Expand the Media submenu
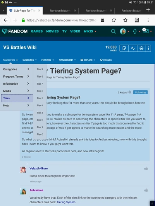155x206 pixels. (x=16, y=91)
